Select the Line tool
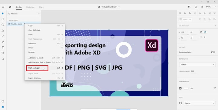The width and height of the screenshot is (218, 110). coord(3,36)
